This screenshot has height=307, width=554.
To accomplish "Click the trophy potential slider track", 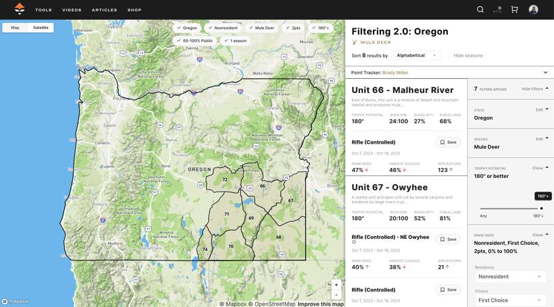I will [x=510, y=208].
